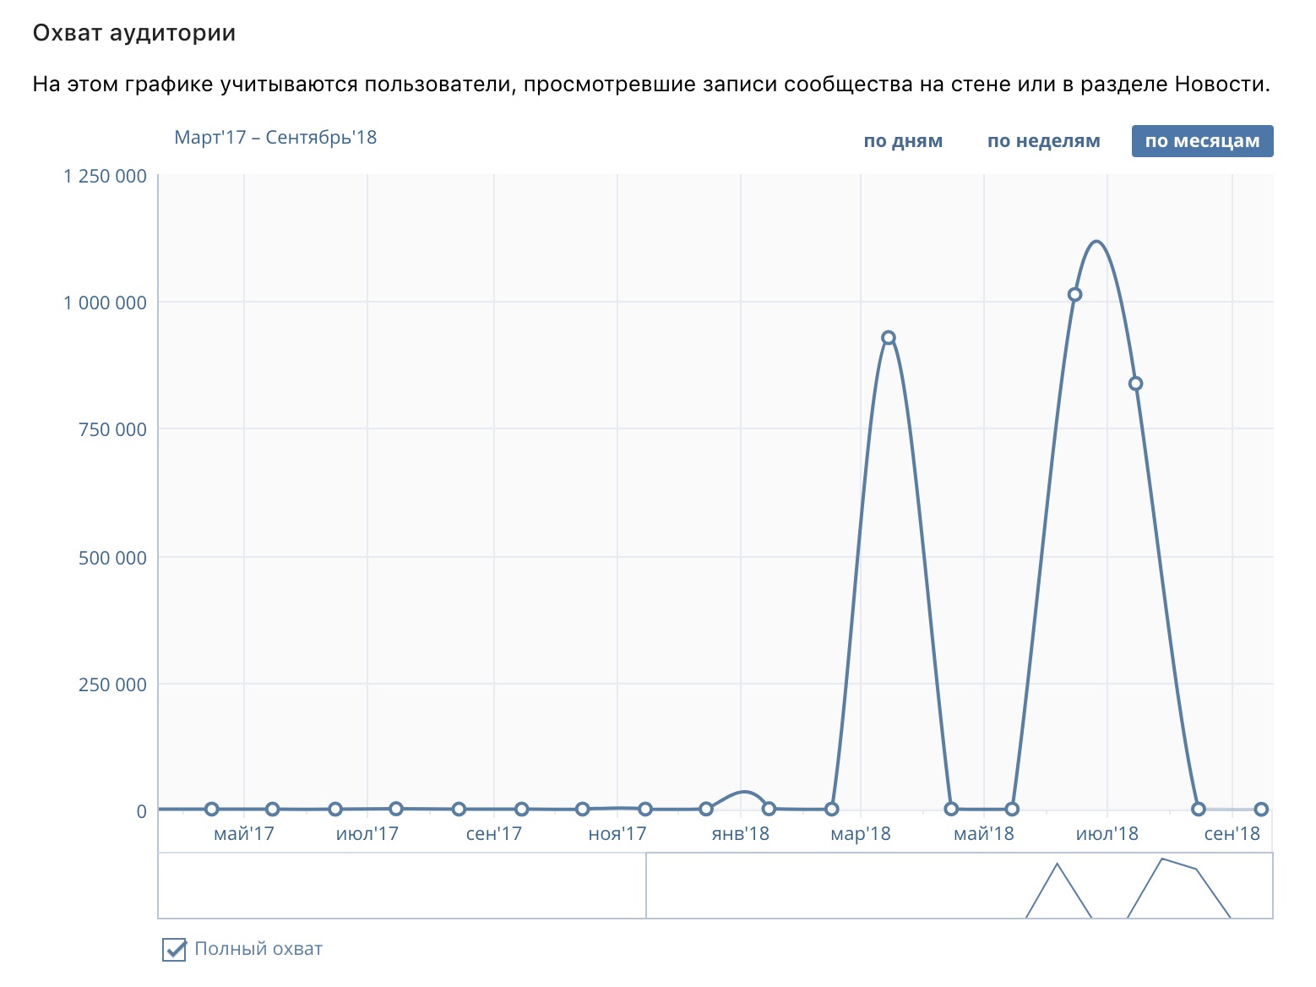Toggle the Полный охват checkbox
The width and height of the screenshot is (1316, 987).
(174, 949)
